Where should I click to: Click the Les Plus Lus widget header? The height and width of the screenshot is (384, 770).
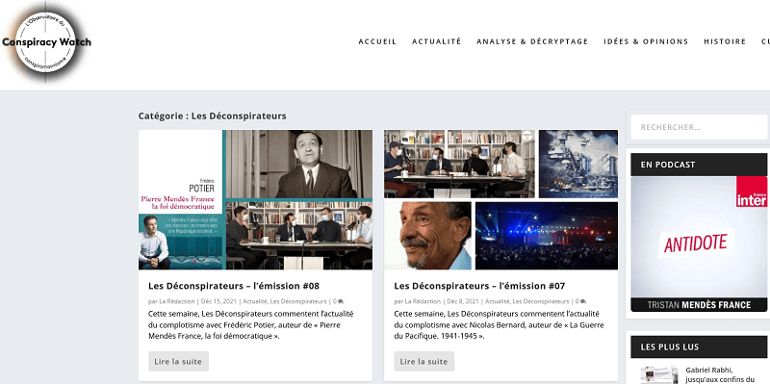(x=699, y=346)
